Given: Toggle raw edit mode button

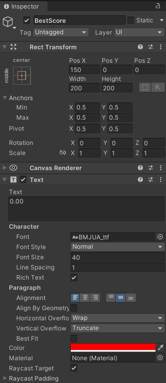Looking at the screenshot, I should coord(158,88).
